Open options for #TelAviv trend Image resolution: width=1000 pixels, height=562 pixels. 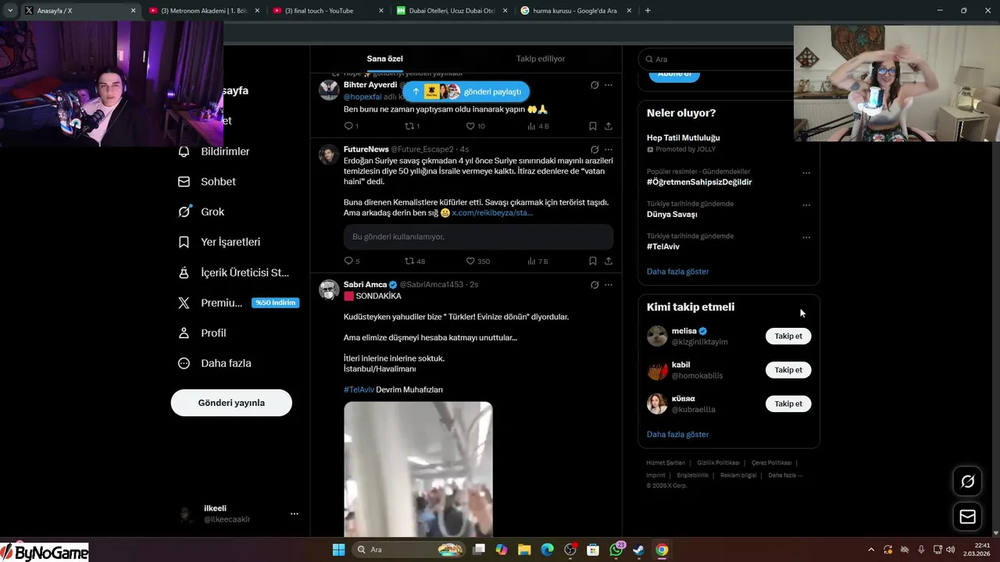pyautogui.click(x=806, y=237)
